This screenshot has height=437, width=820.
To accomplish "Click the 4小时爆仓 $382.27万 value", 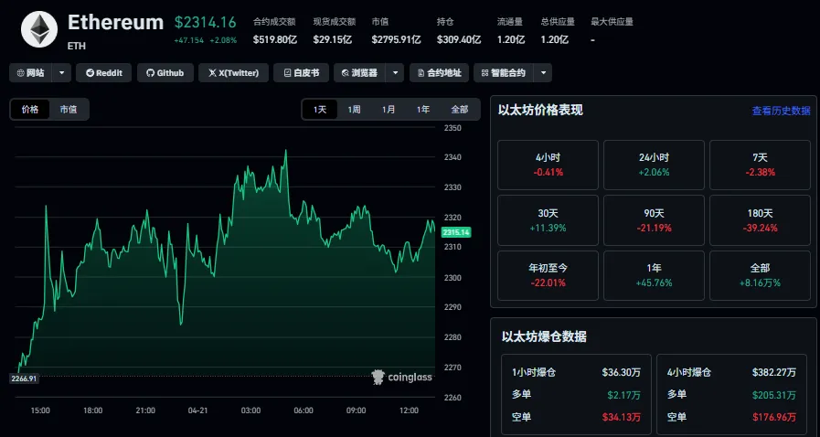I will pyautogui.click(x=774, y=373).
